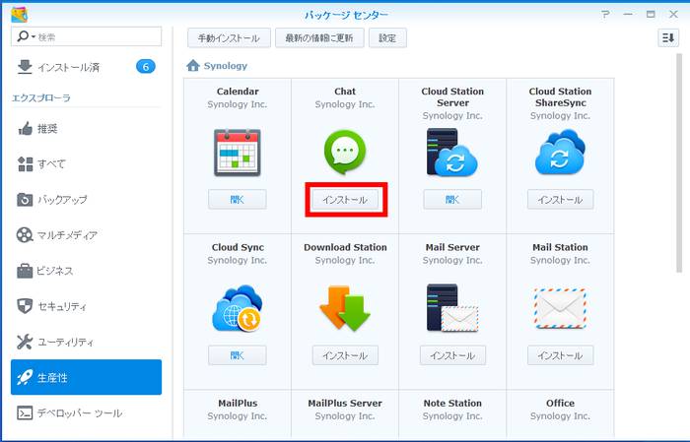
Task: Click the Mail Station envelope icon
Action: click(560, 308)
